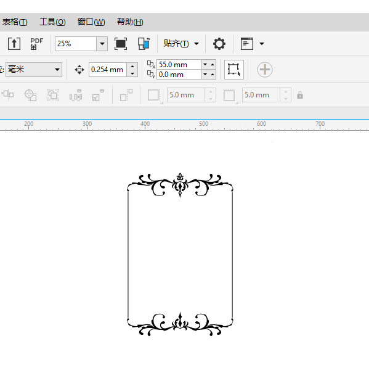Increase nudge distance with up arrow
369x365 pixels.
(x=132, y=67)
